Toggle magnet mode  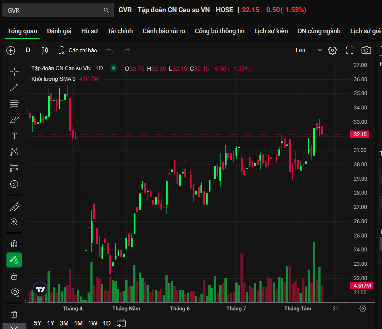[14, 244]
